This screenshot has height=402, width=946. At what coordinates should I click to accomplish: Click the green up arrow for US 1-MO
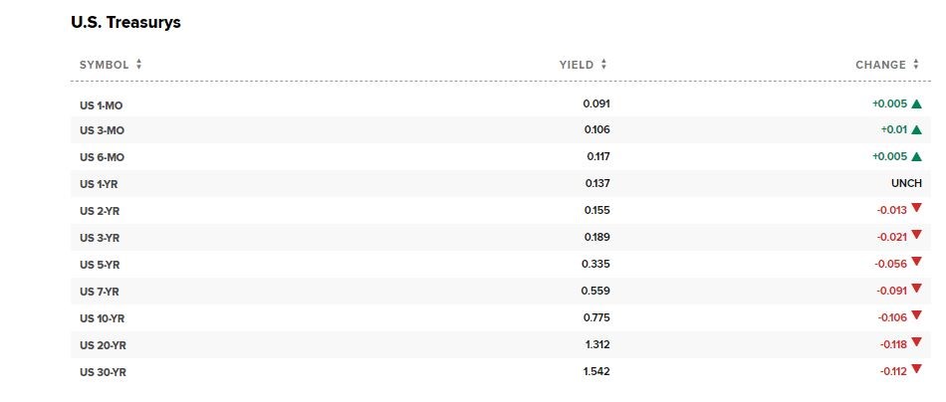916,103
